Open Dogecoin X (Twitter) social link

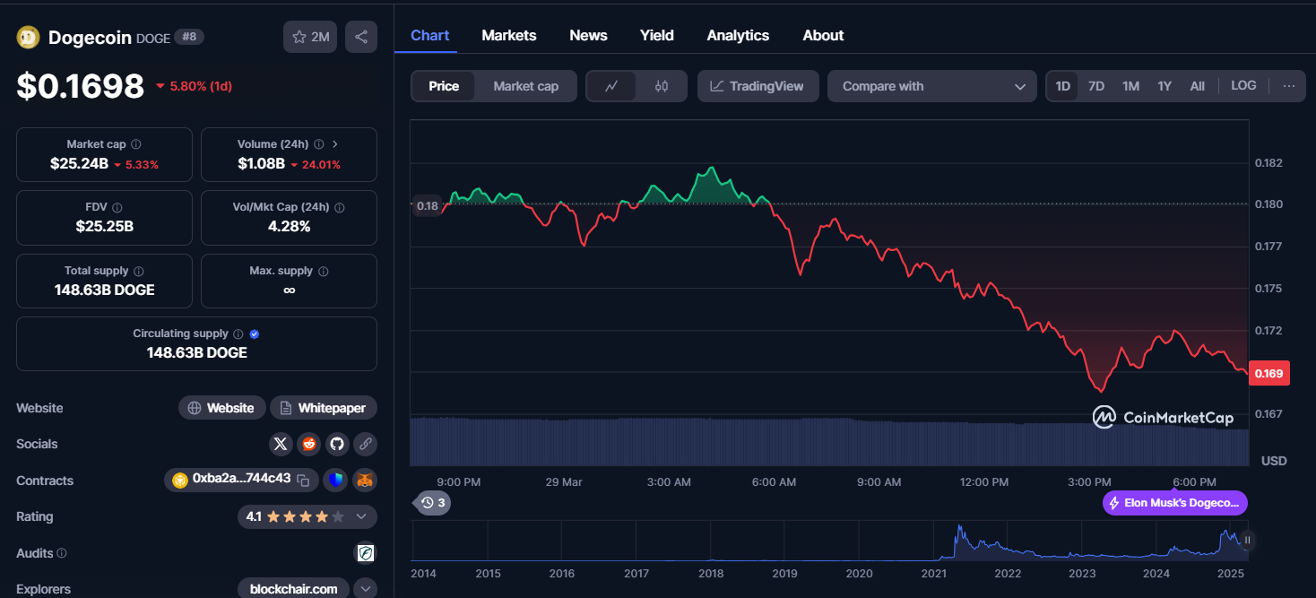pyautogui.click(x=281, y=444)
